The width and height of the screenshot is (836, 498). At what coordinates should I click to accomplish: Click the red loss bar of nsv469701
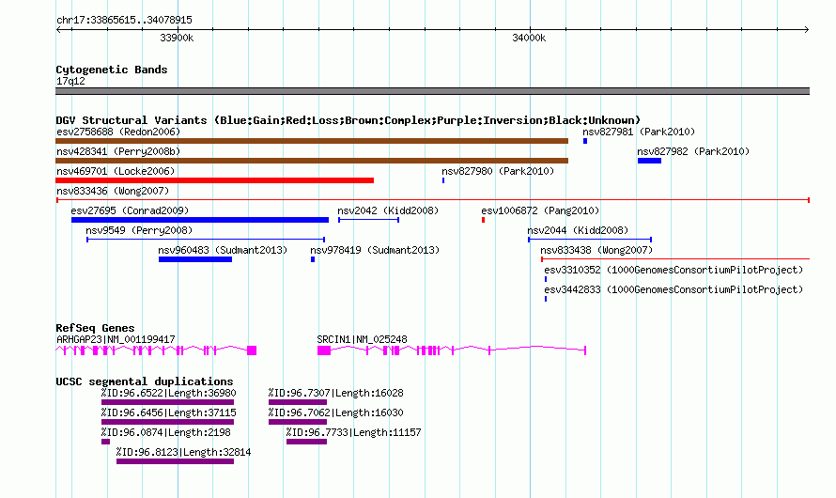[x=215, y=180]
